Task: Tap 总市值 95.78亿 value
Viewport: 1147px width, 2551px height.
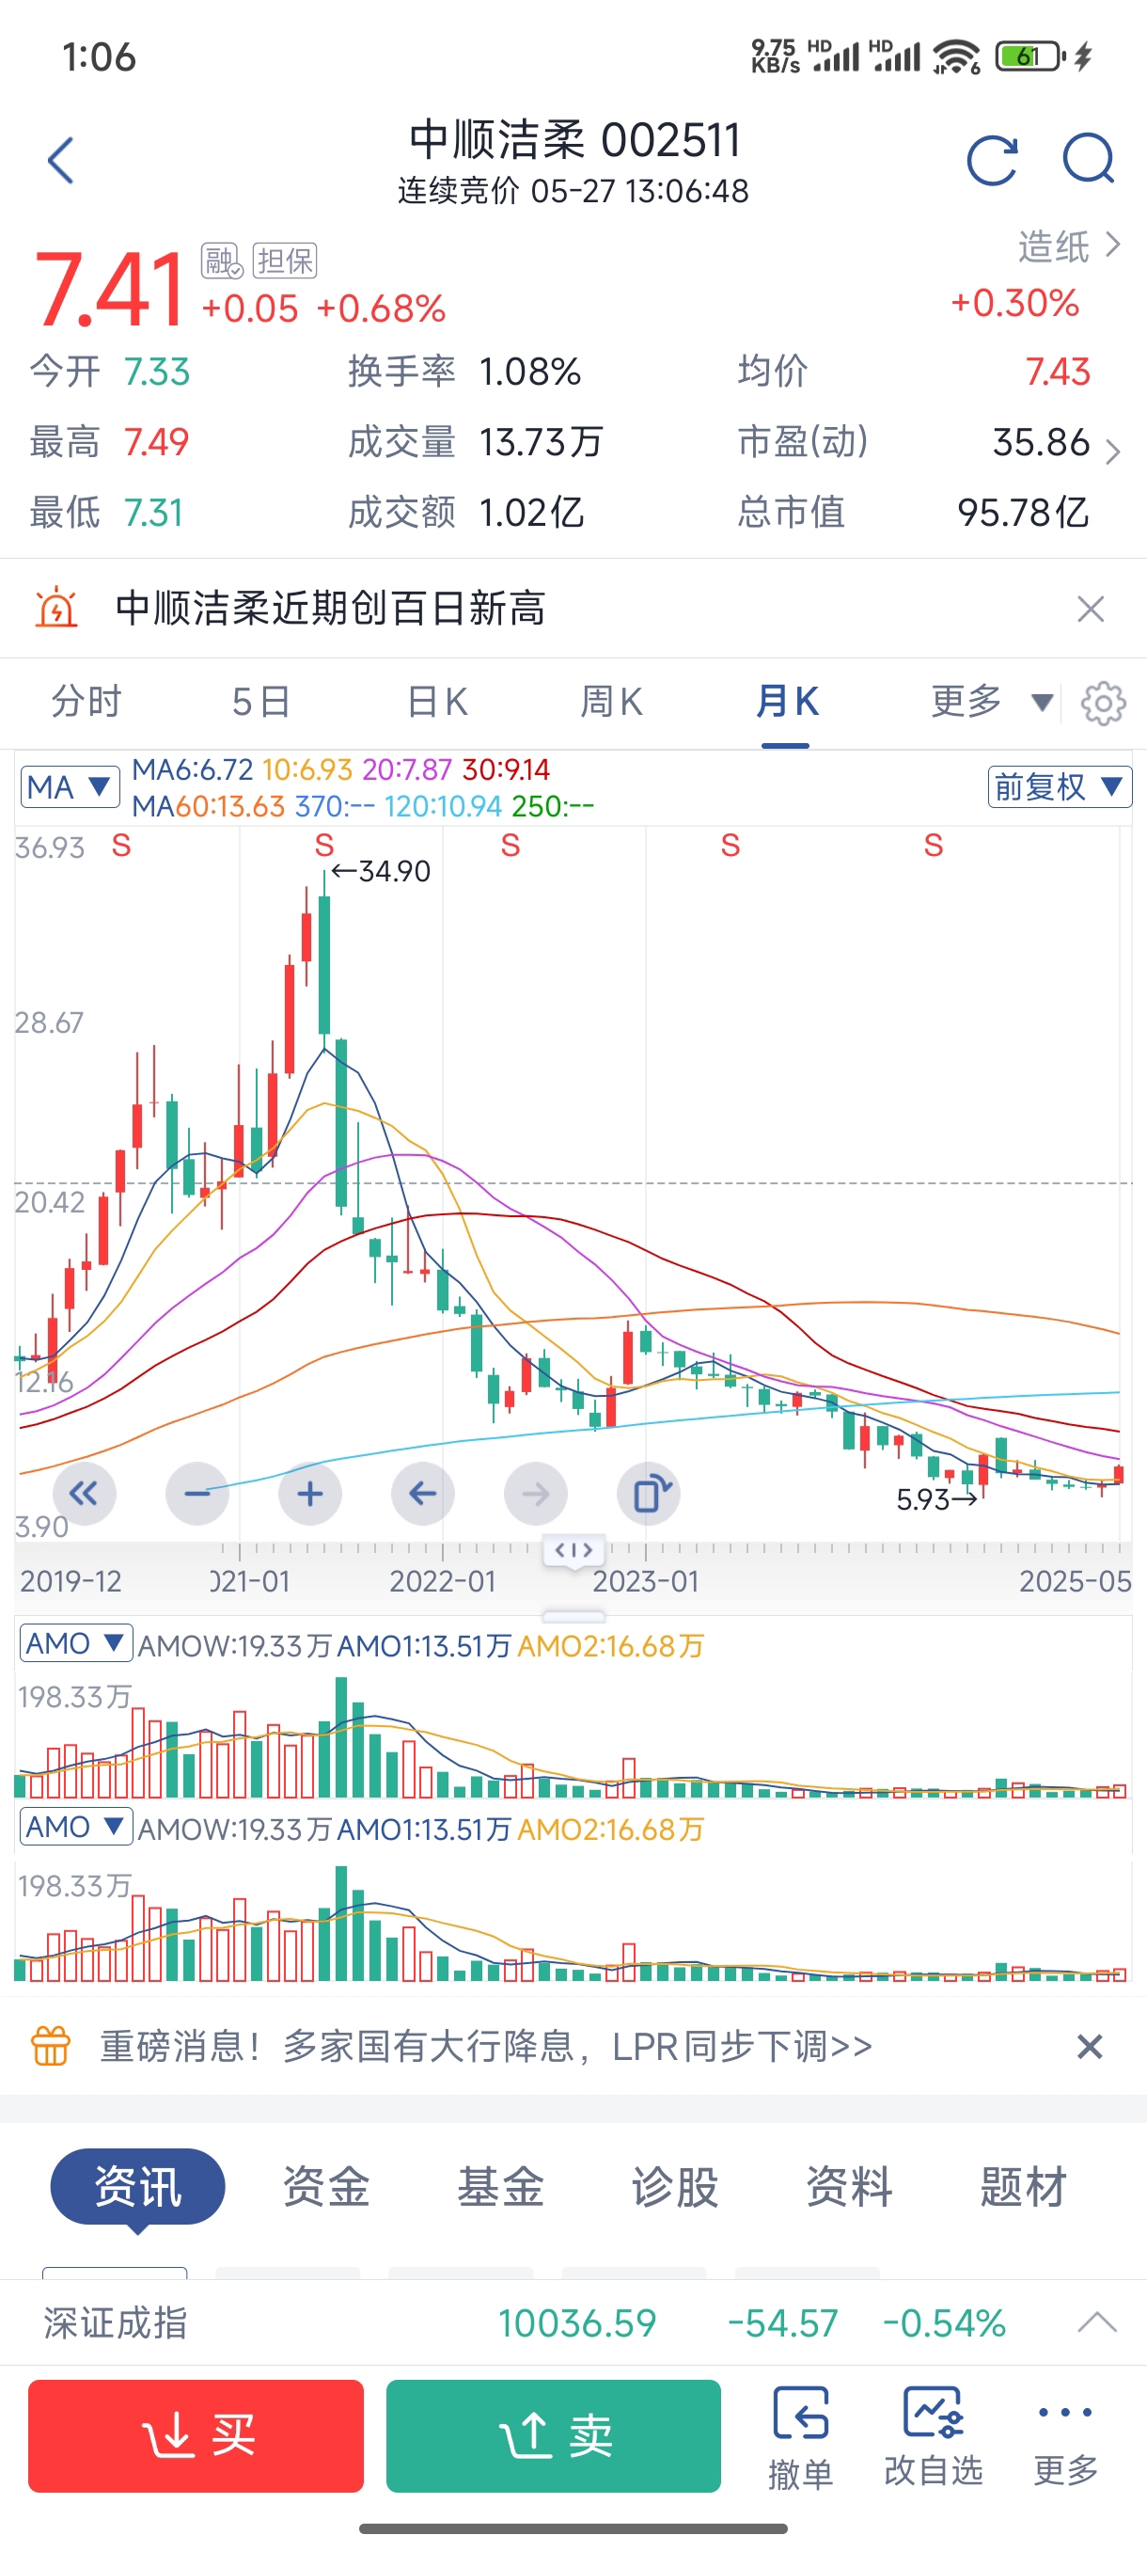Action: [1022, 513]
